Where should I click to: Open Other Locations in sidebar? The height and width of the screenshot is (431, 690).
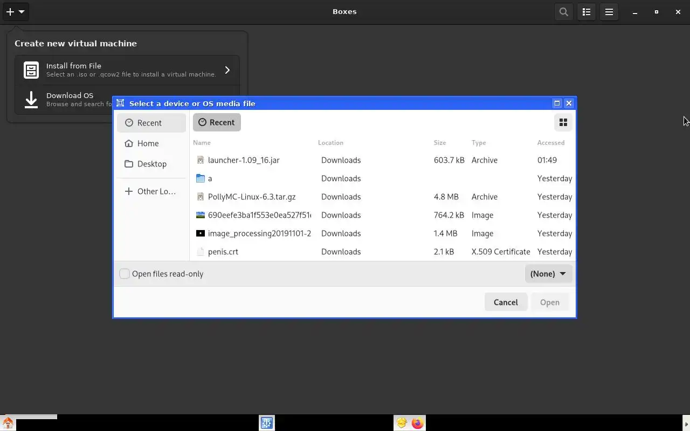pos(151,191)
